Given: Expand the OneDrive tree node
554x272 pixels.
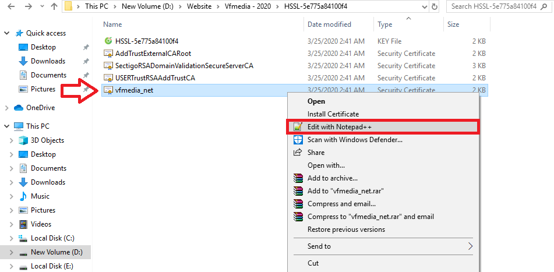Looking at the screenshot, I should [6, 108].
